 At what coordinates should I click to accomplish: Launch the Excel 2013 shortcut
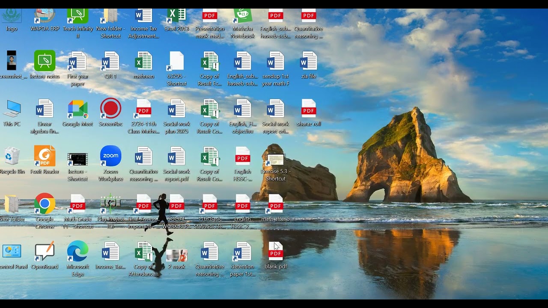click(176, 20)
